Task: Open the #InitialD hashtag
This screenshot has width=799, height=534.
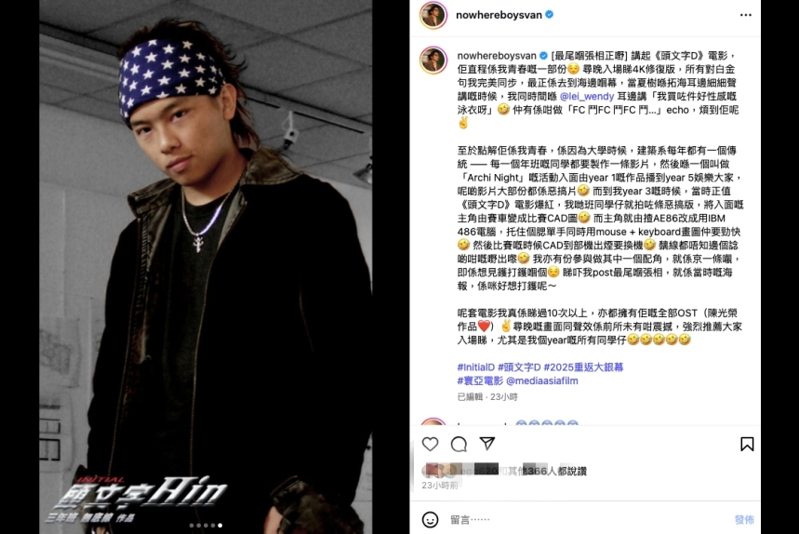Action: (476, 367)
